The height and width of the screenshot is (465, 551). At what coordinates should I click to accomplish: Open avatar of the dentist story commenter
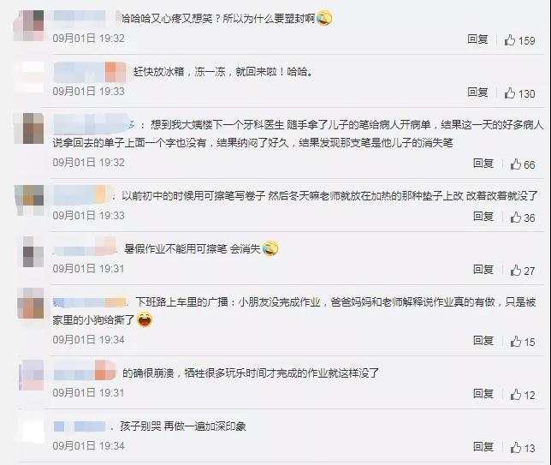[29, 128]
